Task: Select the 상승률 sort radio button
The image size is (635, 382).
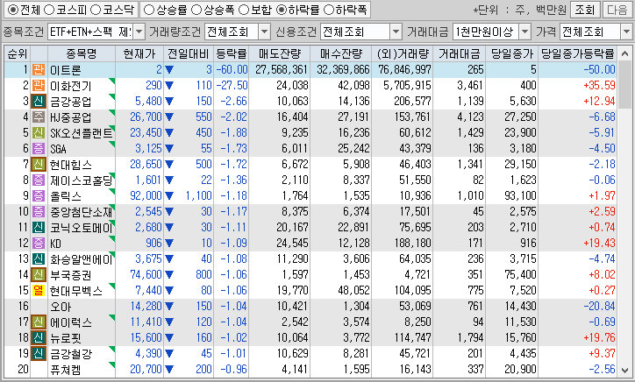Action: pos(148,10)
